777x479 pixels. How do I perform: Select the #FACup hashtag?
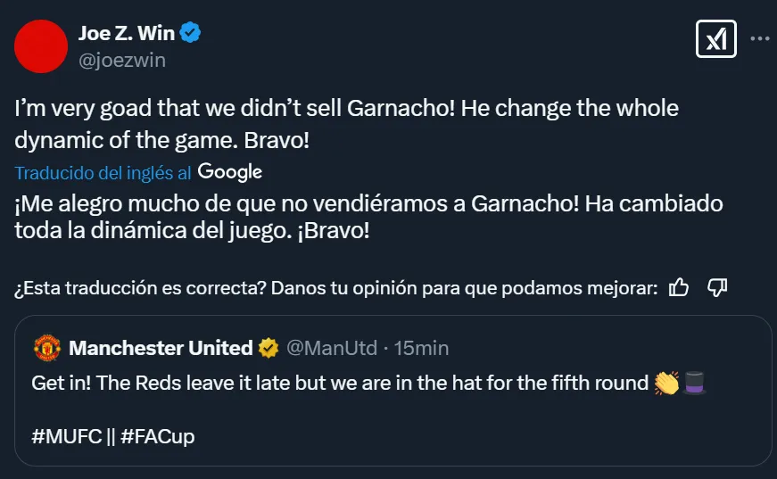(x=157, y=436)
